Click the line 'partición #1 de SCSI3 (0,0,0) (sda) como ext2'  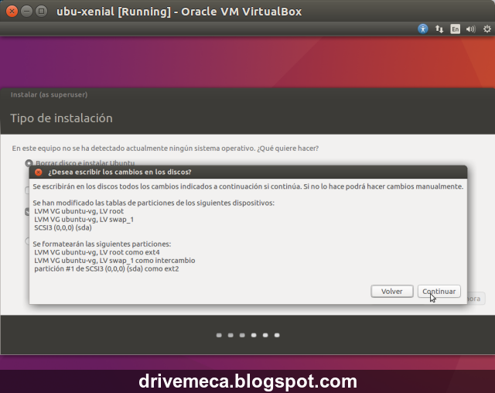pyautogui.click(x=107, y=268)
